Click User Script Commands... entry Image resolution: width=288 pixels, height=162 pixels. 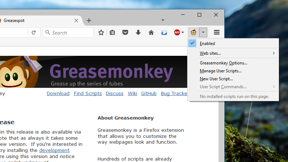pyautogui.click(x=233, y=87)
